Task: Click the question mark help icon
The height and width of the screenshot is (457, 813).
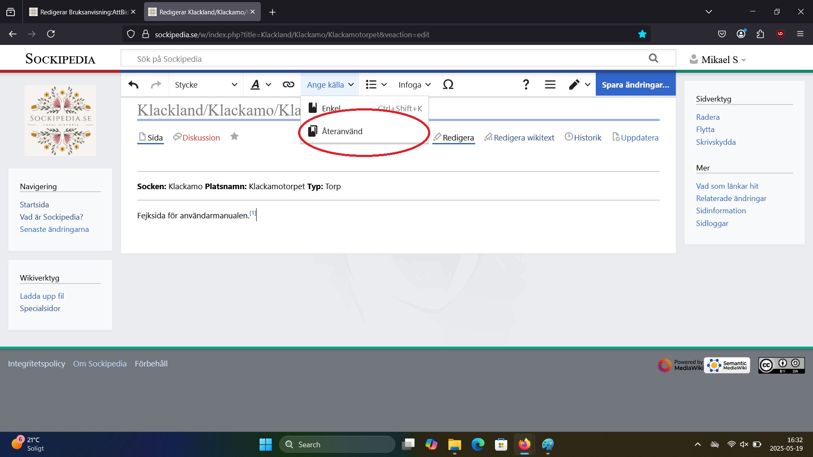Action: click(526, 85)
